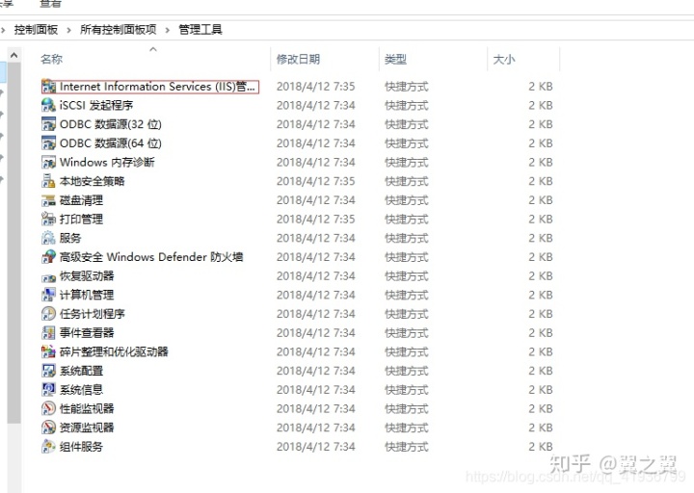Select the 任务计划程序 clock icon
This screenshot has width=694, height=493.
tap(49, 314)
